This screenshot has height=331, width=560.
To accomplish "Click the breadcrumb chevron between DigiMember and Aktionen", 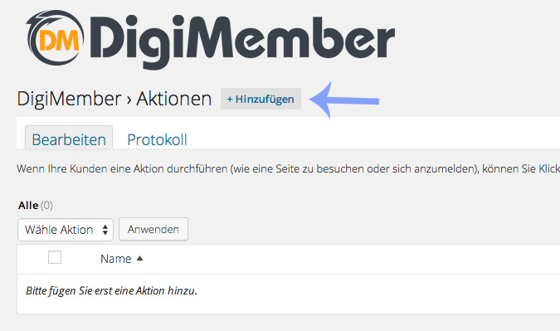I will [x=129, y=100].
